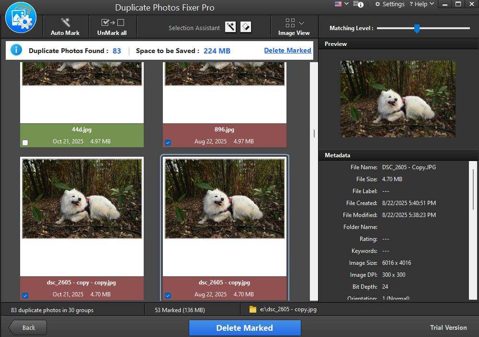Click Image DPI value 300 x 300
Screen dimensions: 479x337
(x=393, y=275)
